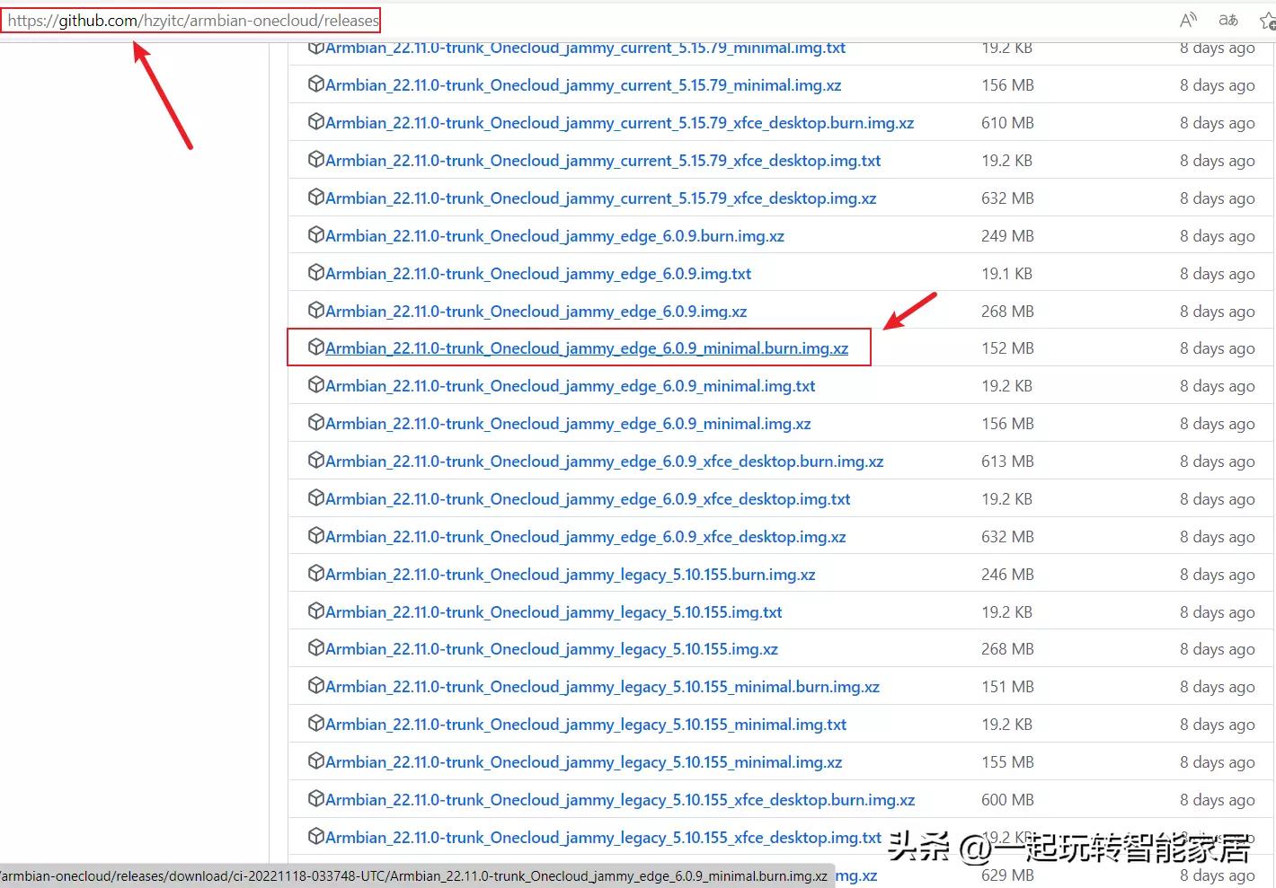
Task: Click the 155 MB size value
Action: (x=1007, y=762)
